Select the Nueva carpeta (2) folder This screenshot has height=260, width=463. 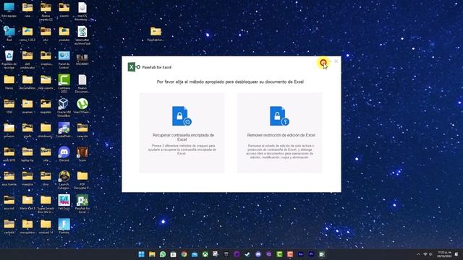click(46, 12)
